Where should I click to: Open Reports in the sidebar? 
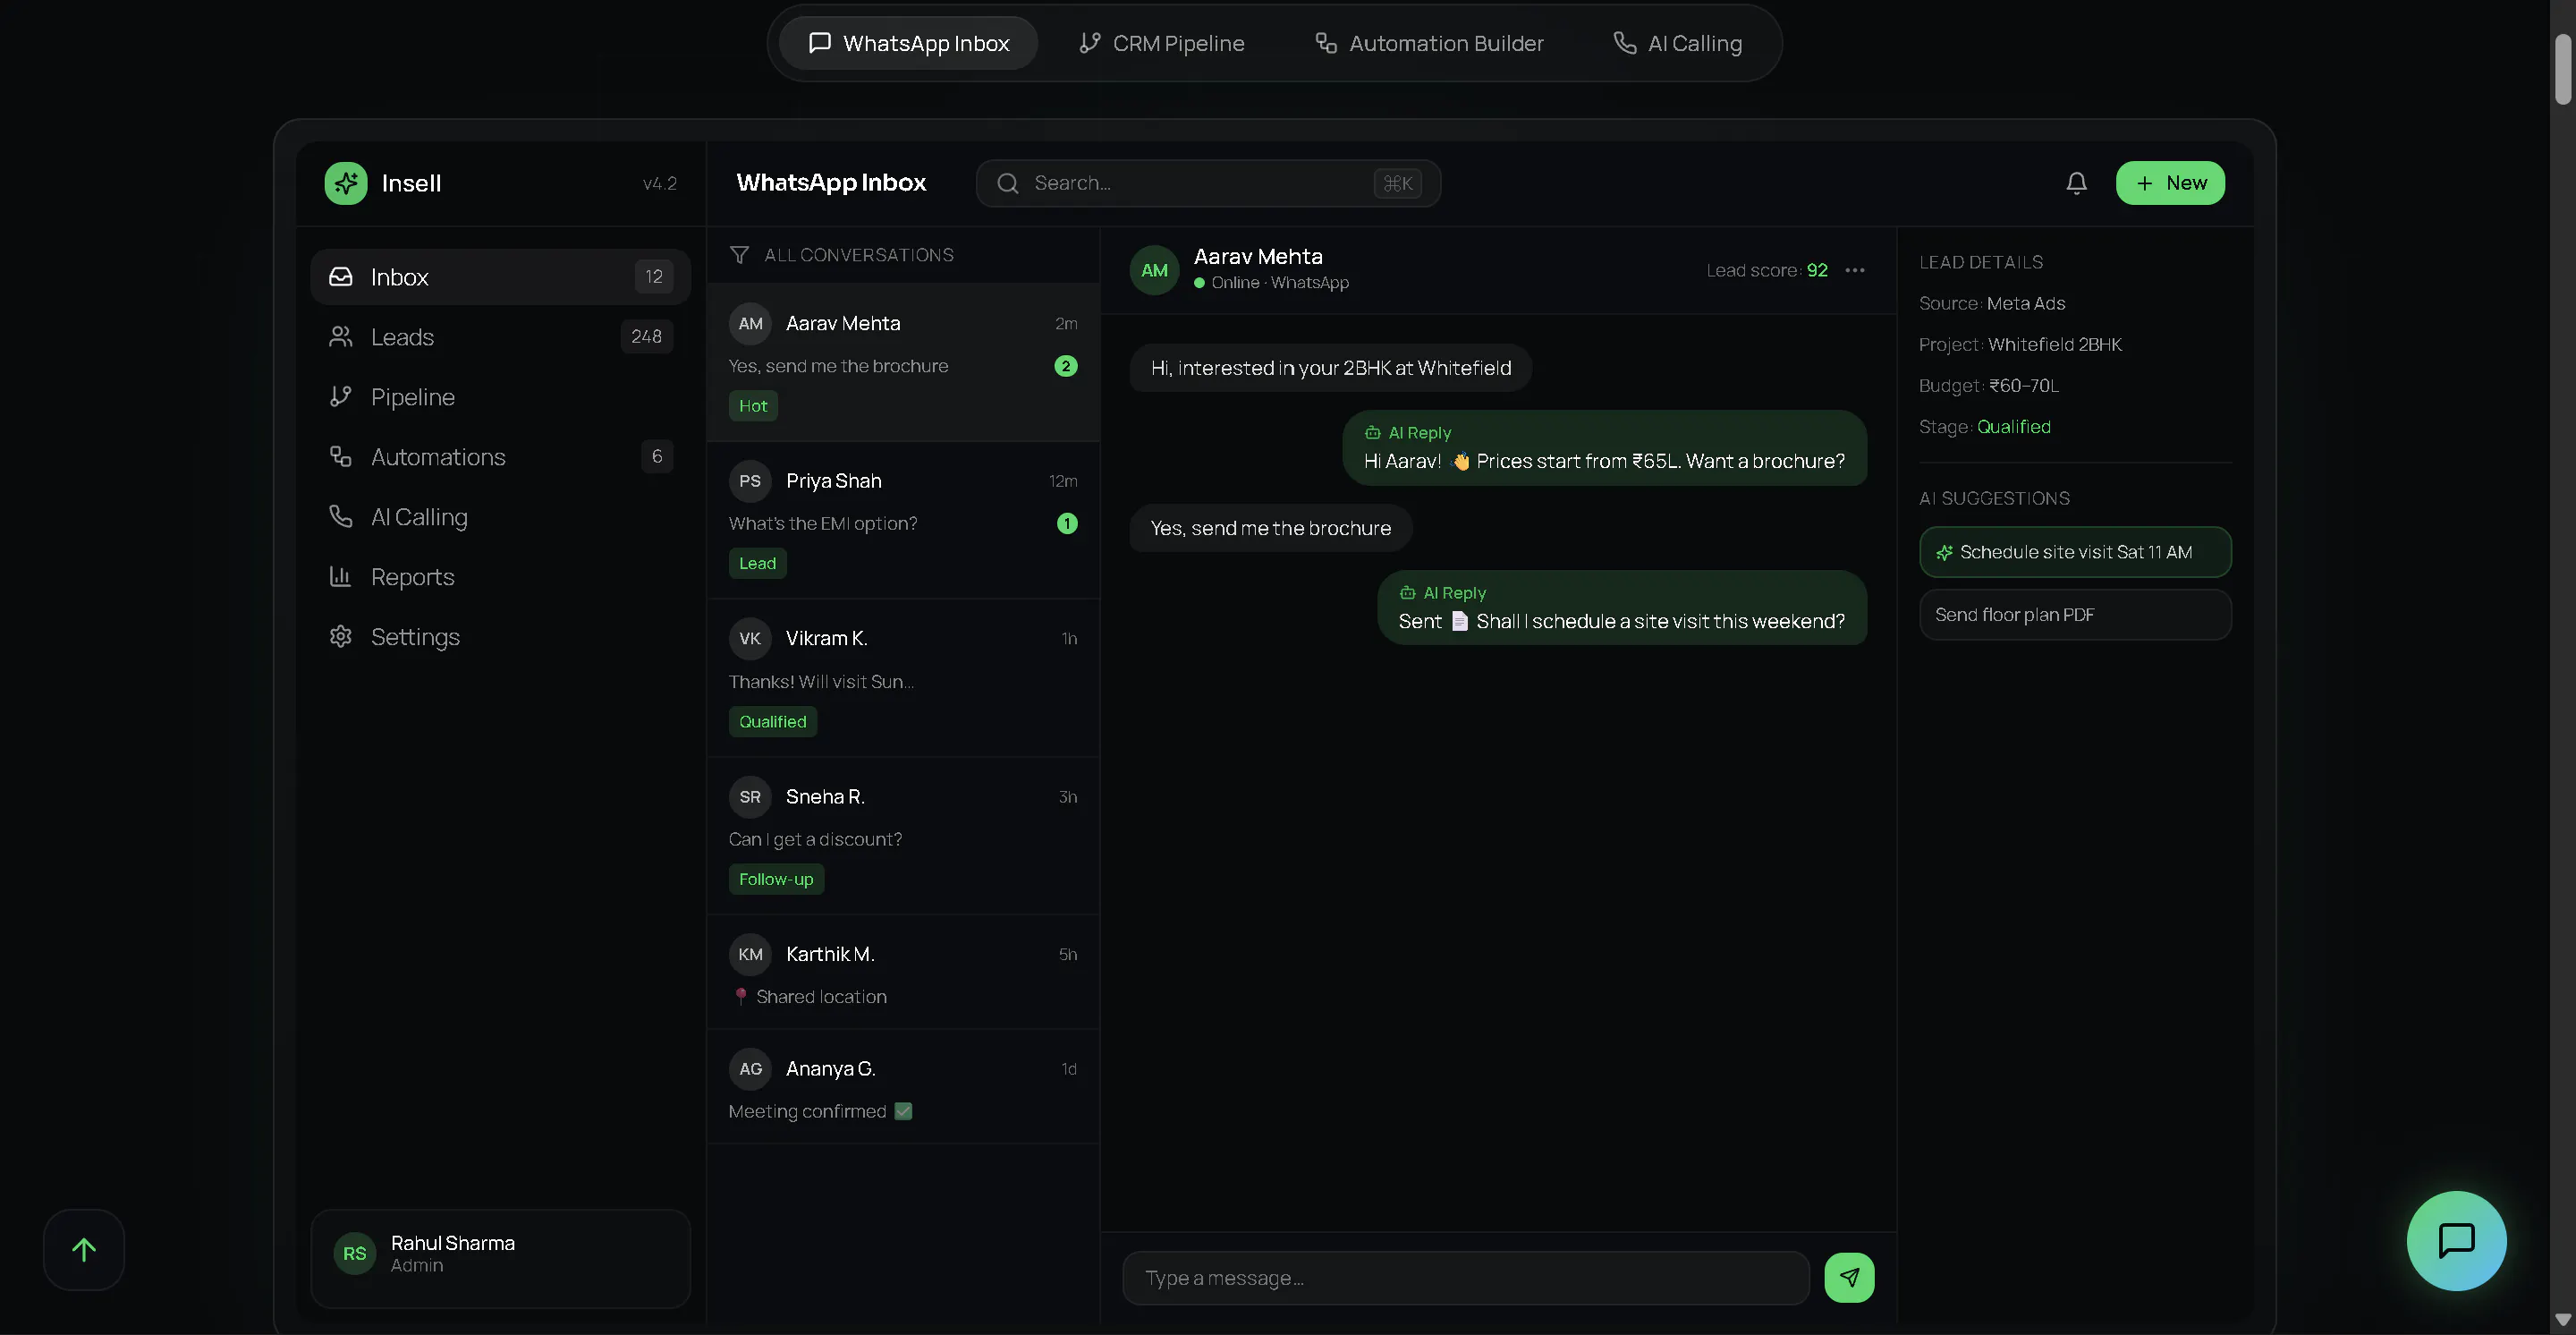click(x=500, y=577)
